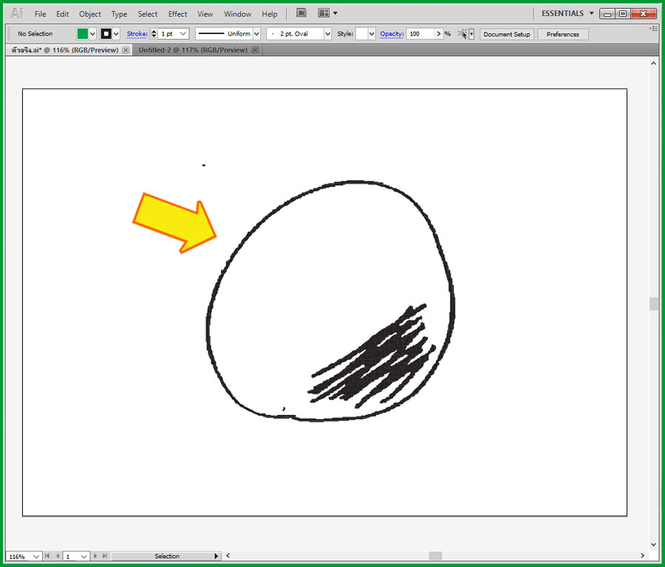Expand the Arrange Documents dropdown arrow
Image resolution: width=665 pixels, height=567 pixels.
point(335,13)
